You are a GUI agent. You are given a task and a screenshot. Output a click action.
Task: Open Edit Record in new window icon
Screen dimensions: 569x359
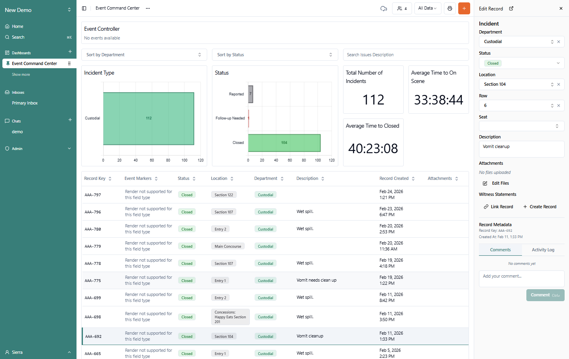click(511, 8)
